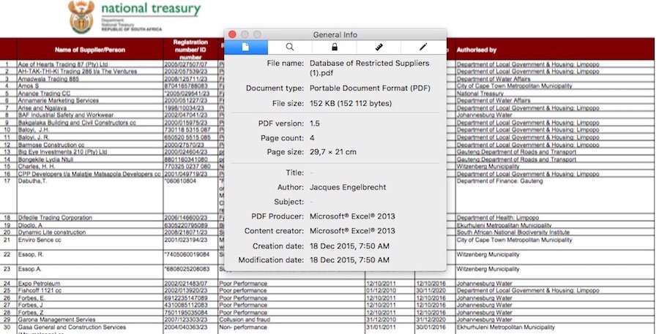This screenshot has width=659, height=334.
Task: Click supplier 'Garona Management Servies'
Action: (56, 319)
